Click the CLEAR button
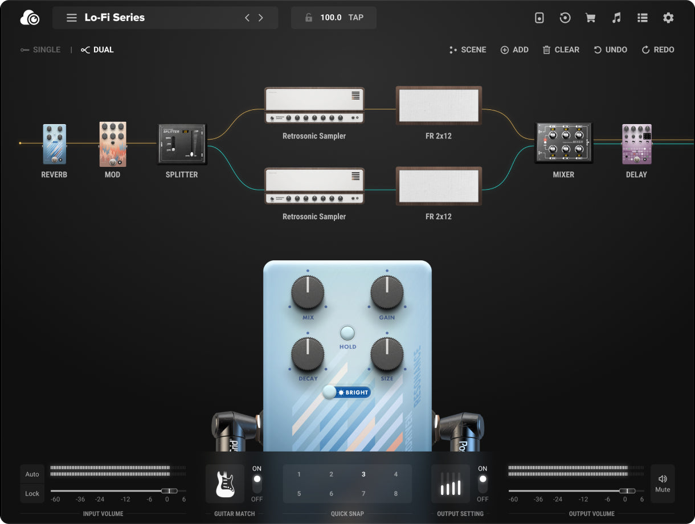The image size is (695, 524). coord(561,50)
